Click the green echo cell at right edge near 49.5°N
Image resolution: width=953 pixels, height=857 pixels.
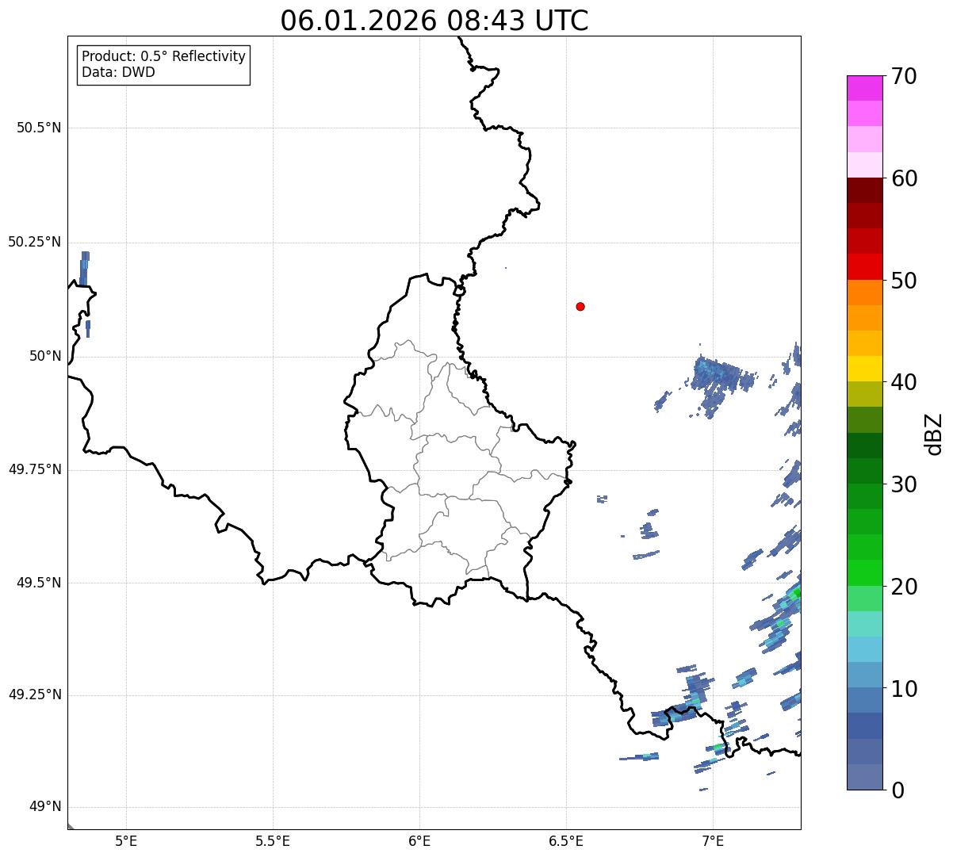[x=795, y=593]
